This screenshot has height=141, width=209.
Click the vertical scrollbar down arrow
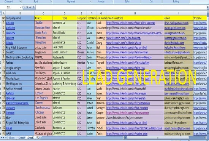(x=208, y=134)
